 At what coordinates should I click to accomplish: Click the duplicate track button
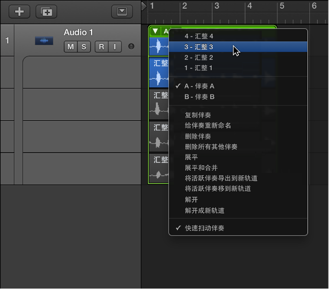46,11
